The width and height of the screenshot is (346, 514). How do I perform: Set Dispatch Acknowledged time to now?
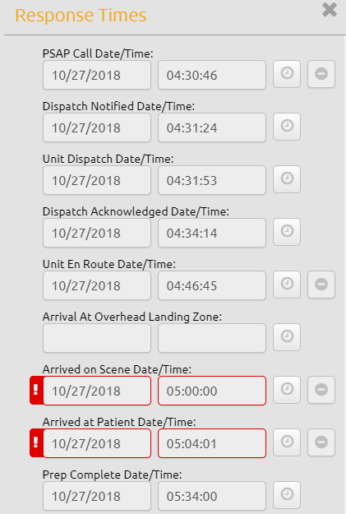click(x=287, y=232)
